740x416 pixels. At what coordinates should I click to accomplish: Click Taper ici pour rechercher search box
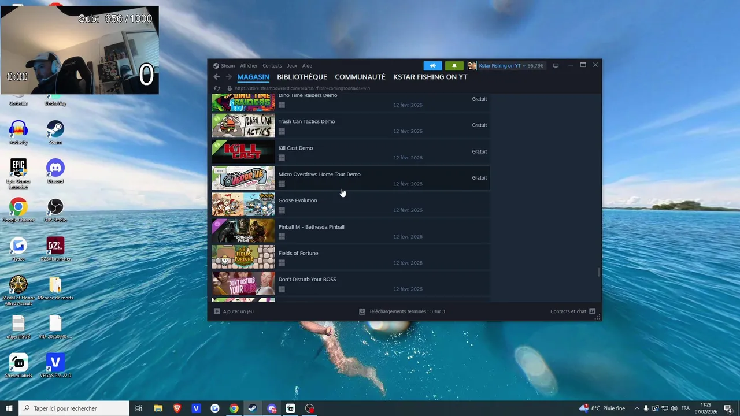(74, 408)
